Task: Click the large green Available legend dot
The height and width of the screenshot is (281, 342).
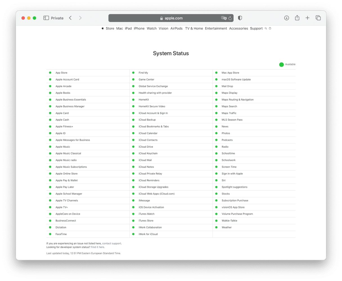Action: click(x=281, y=65)
